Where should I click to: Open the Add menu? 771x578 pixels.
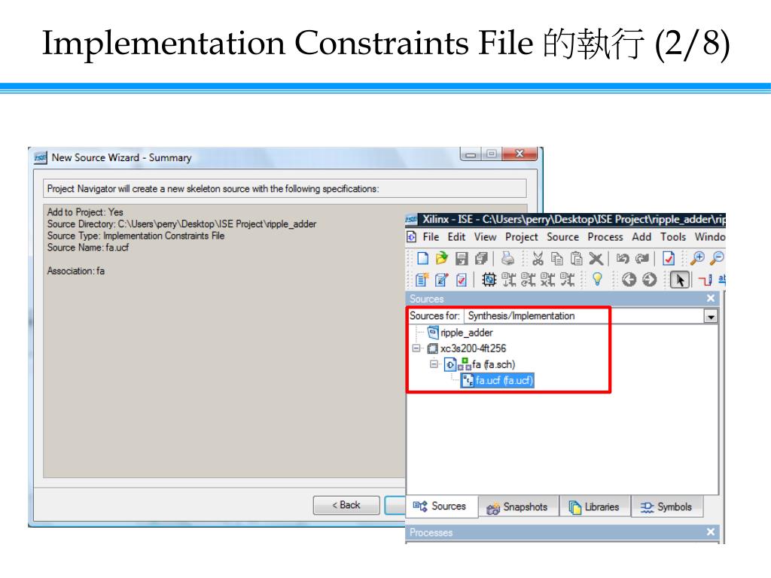pyautogui.click(x=641, y=237)
